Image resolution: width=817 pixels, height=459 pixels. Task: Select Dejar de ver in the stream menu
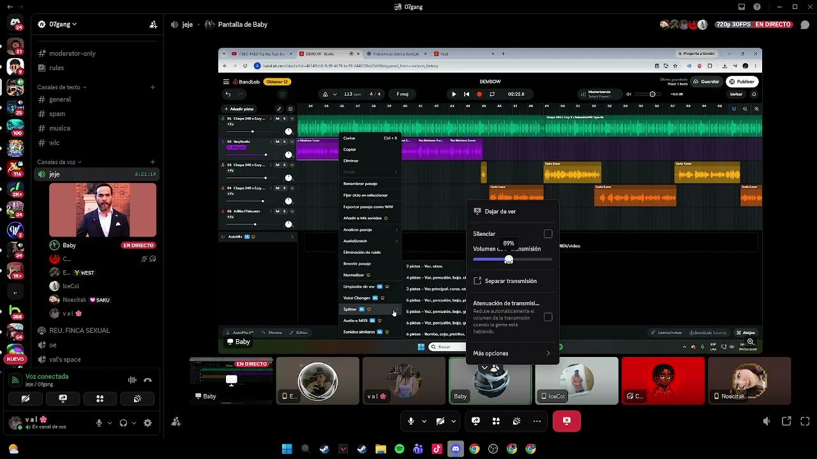coord(513,211)
